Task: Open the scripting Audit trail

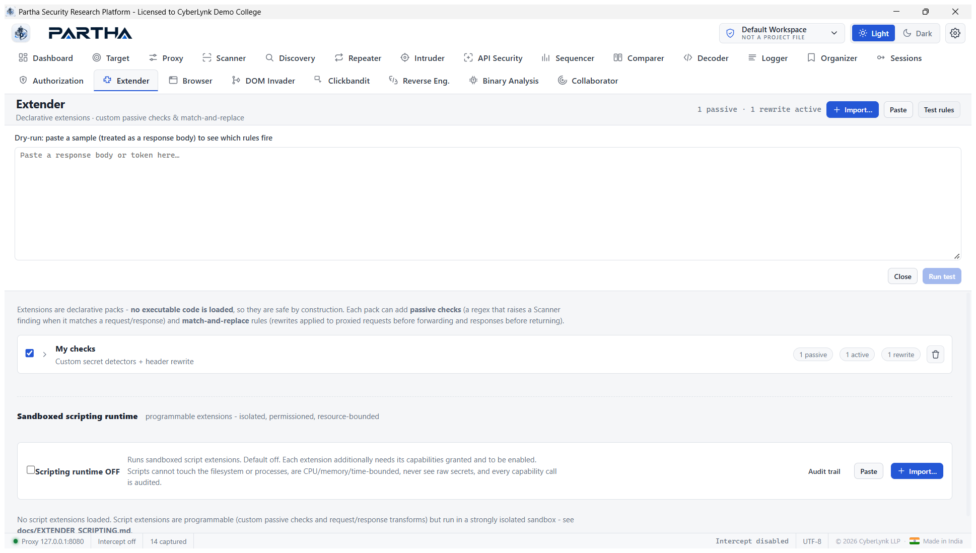Action: tap(824, 471)
